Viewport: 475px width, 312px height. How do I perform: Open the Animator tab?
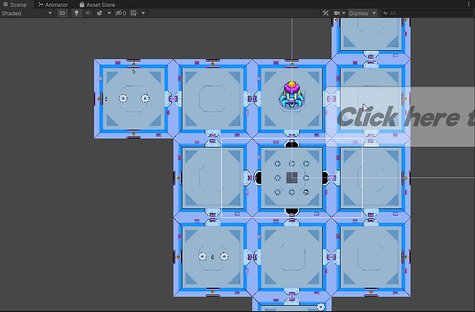coord(53,4)
